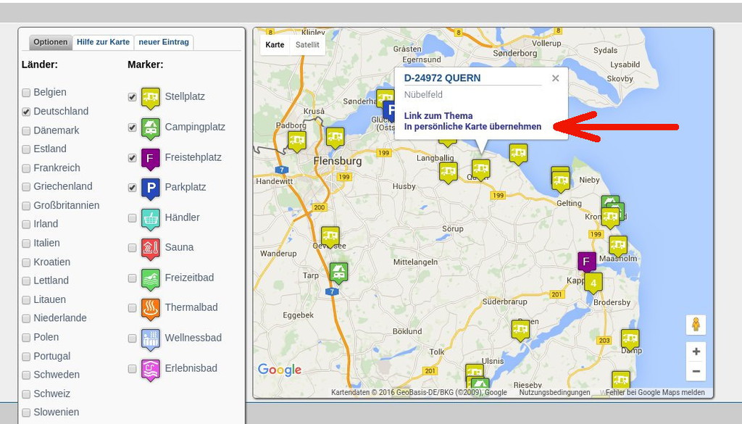The image size is (742, 424).
Task: Enable the Belgien country checkbox
Action: (x=27, y=93)
